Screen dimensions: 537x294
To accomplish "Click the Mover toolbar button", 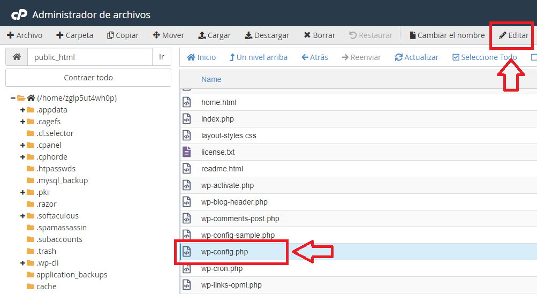I will pyautogui.click(x=169, y=35).
